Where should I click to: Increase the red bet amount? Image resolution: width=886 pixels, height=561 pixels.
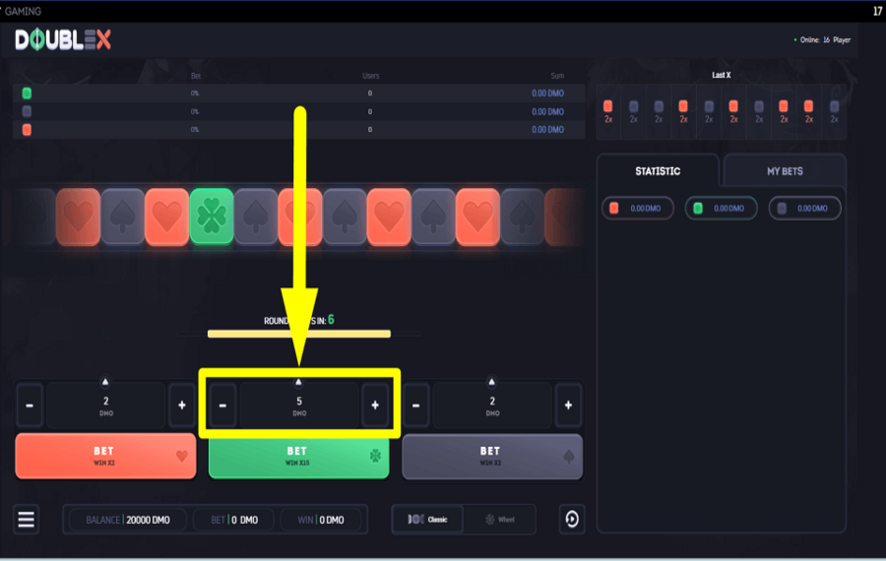[181, 405]
